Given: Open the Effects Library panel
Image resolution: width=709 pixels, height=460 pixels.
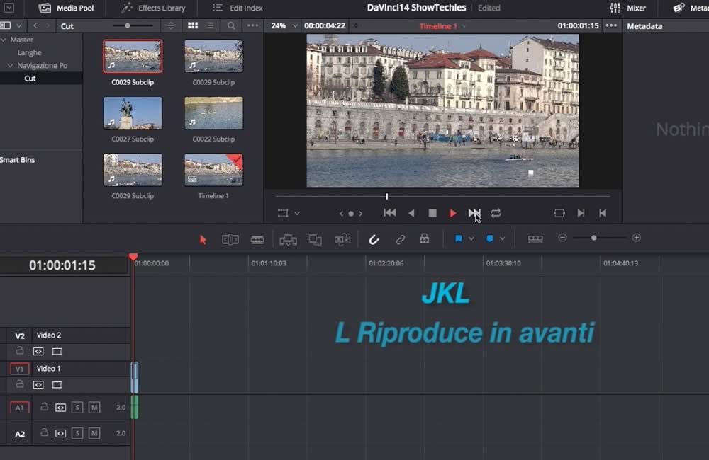Looking at the screenshot, I should click(x=153, y=8).
